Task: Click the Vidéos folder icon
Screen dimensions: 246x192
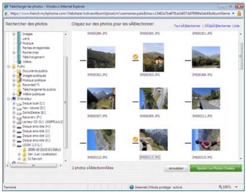Action: click(19, 62)
